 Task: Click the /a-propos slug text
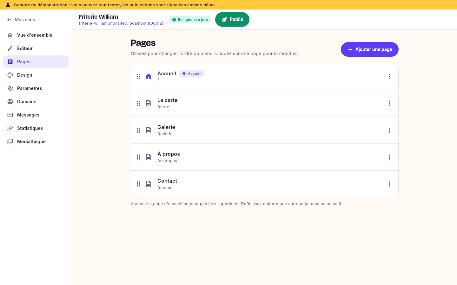coord(167,161)
